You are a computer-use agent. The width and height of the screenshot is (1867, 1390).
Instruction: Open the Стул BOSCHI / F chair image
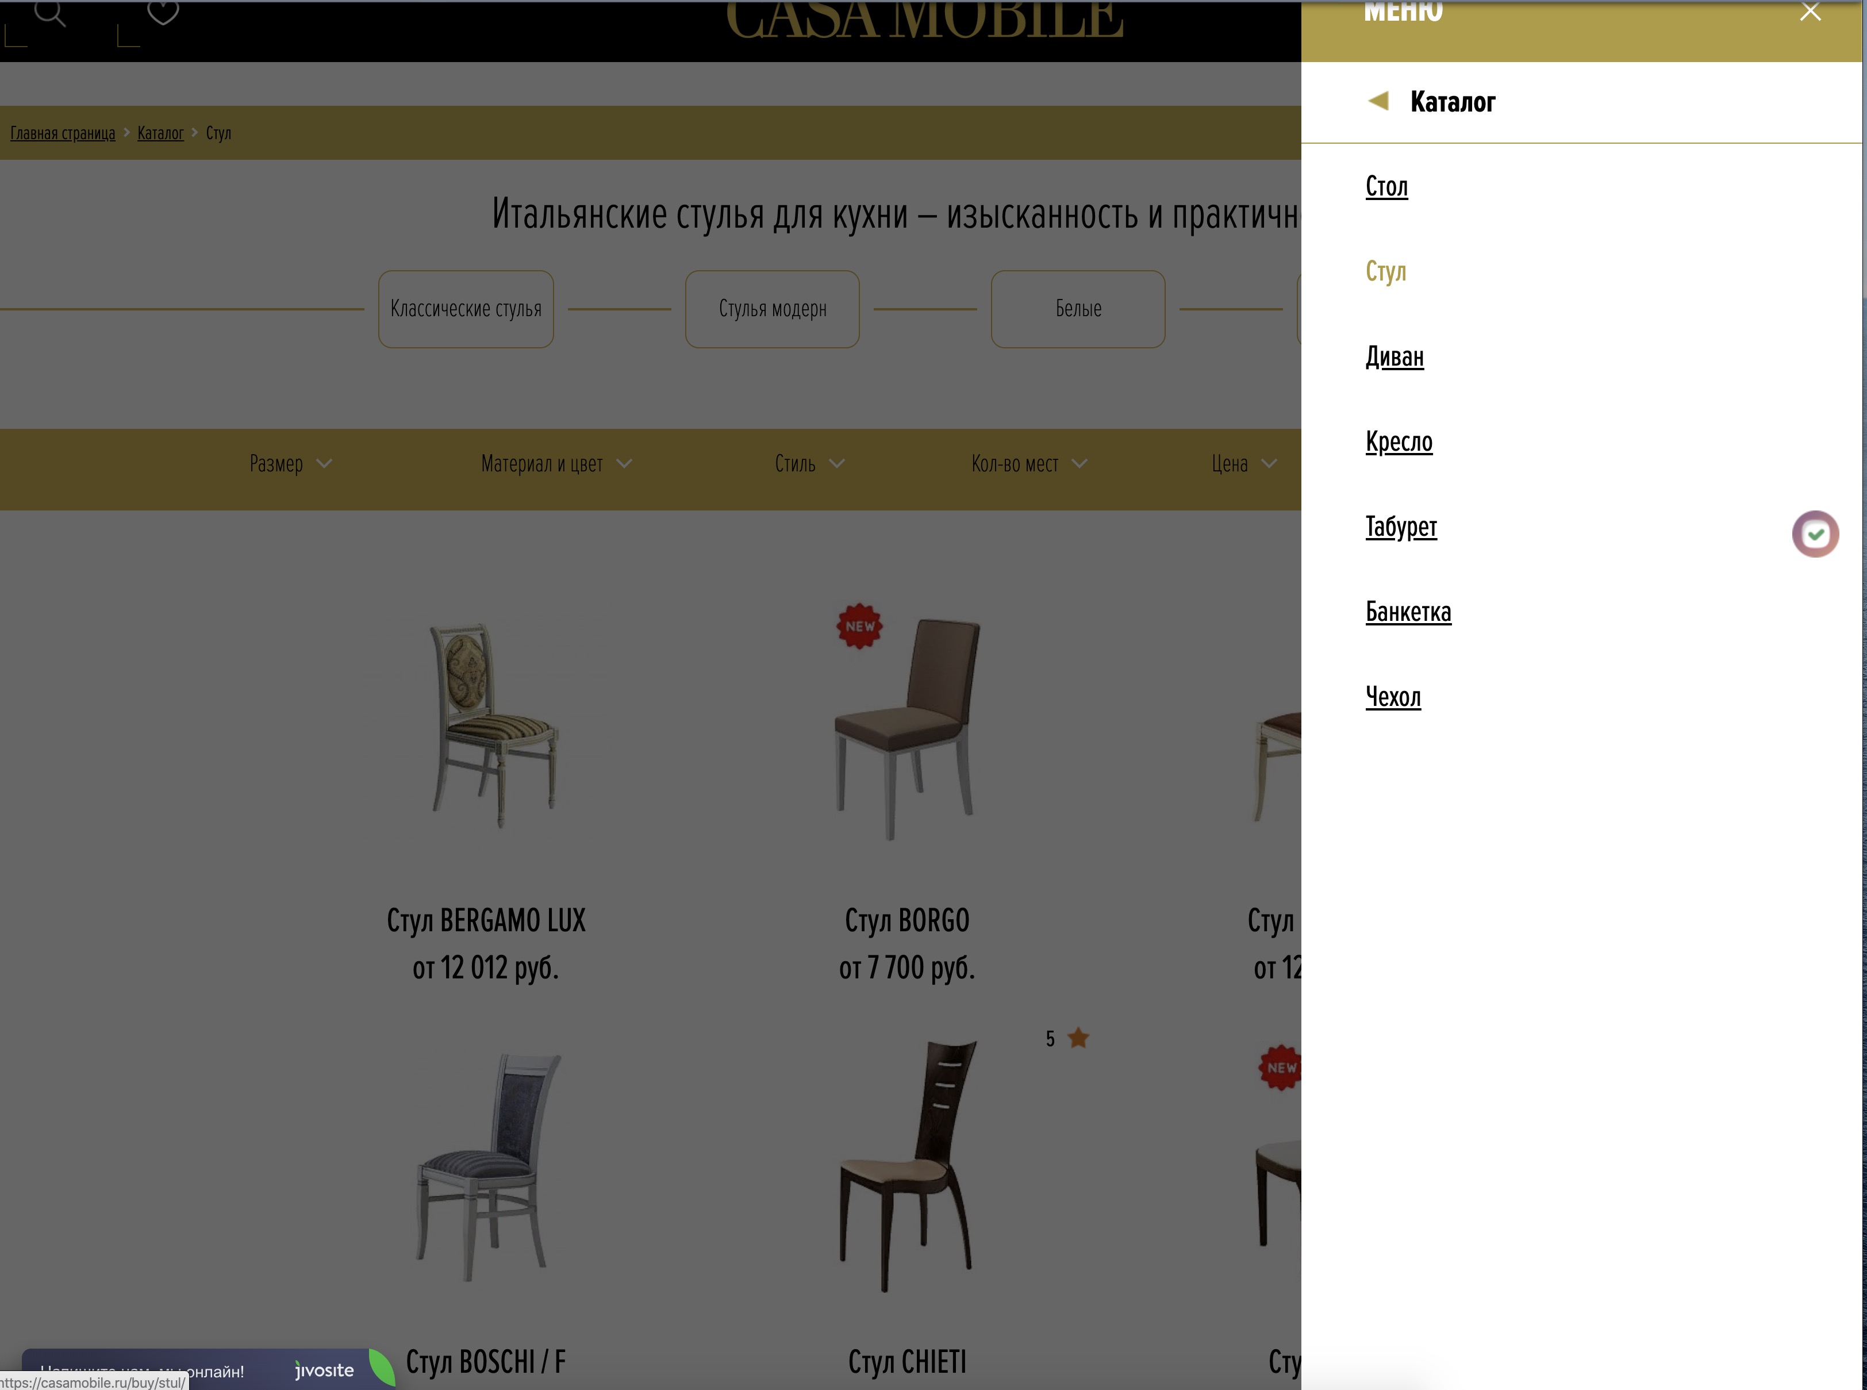pos(489,1167)
